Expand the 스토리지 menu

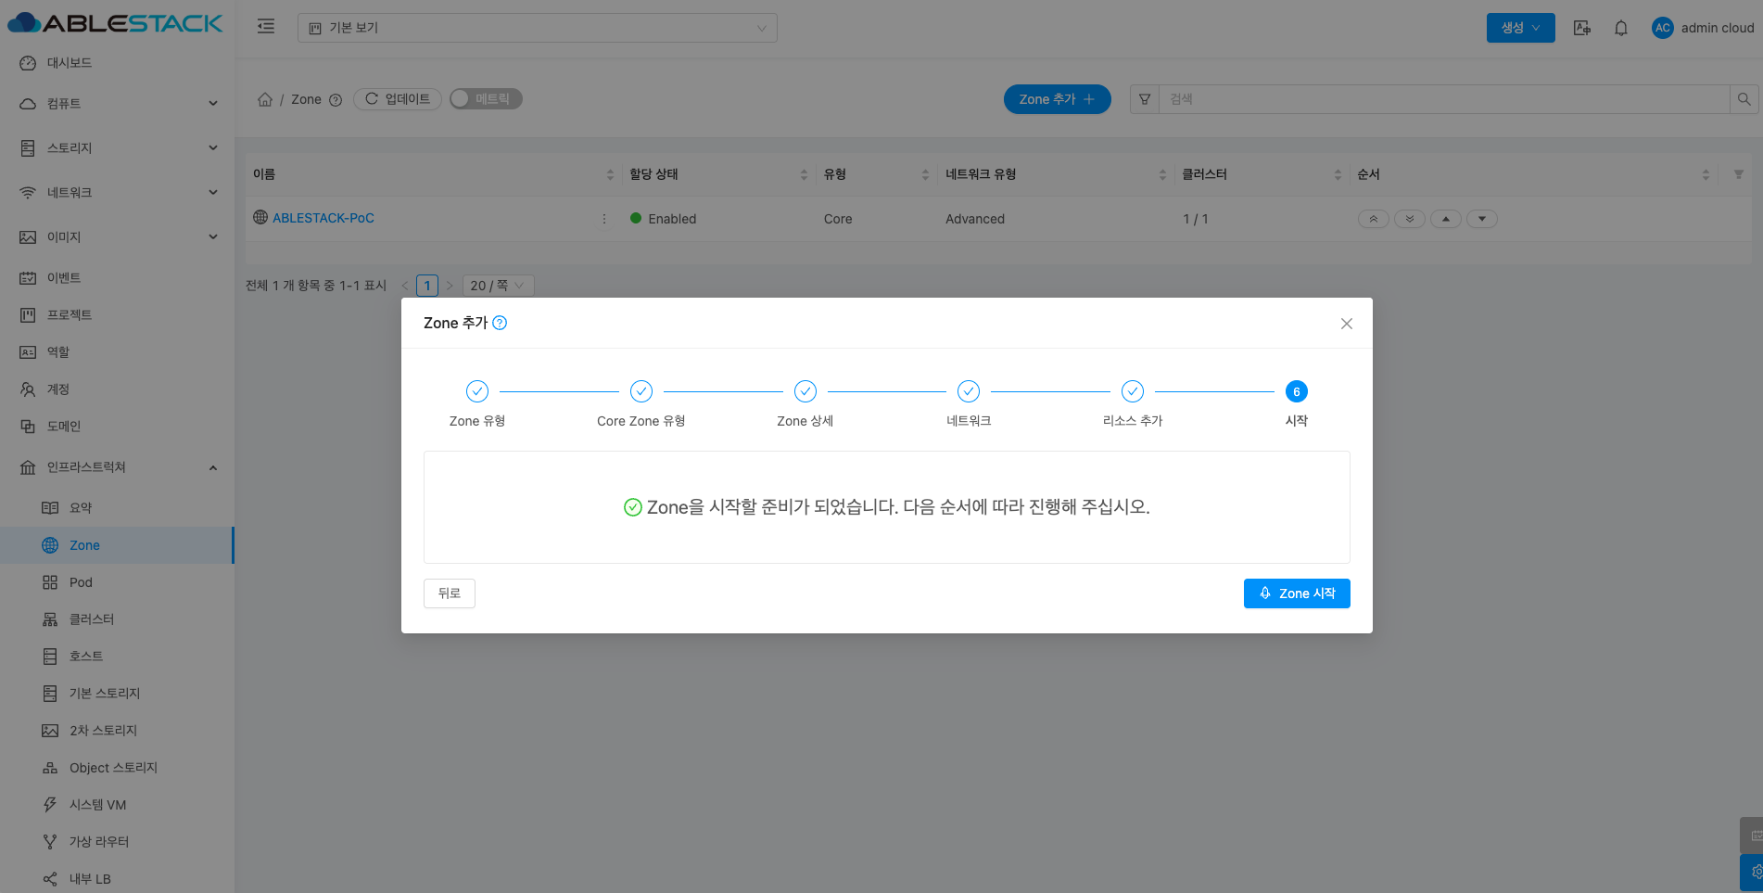(117, 148)
